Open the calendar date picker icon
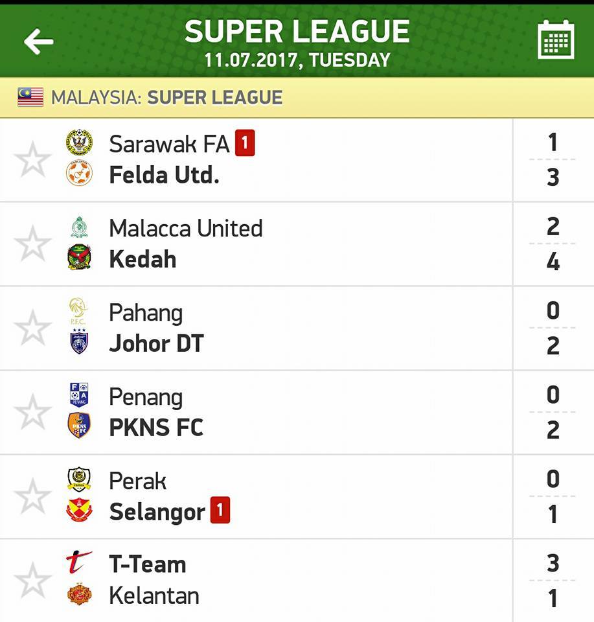Screen dimensions: 594x622 tap(556, 40)
